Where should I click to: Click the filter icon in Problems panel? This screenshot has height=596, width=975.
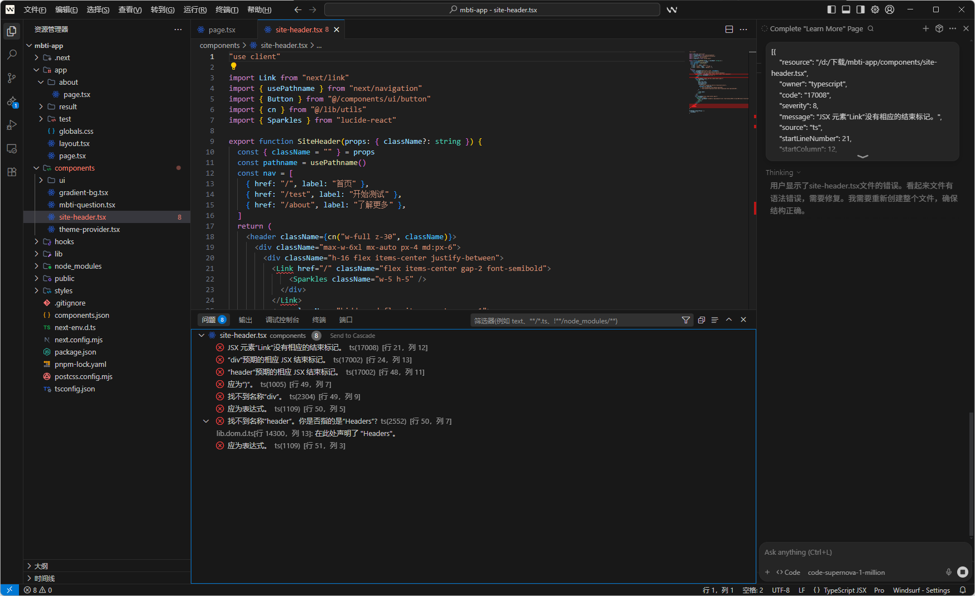coord(686,320)
